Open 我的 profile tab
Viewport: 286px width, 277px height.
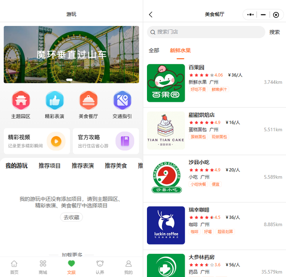128,267
